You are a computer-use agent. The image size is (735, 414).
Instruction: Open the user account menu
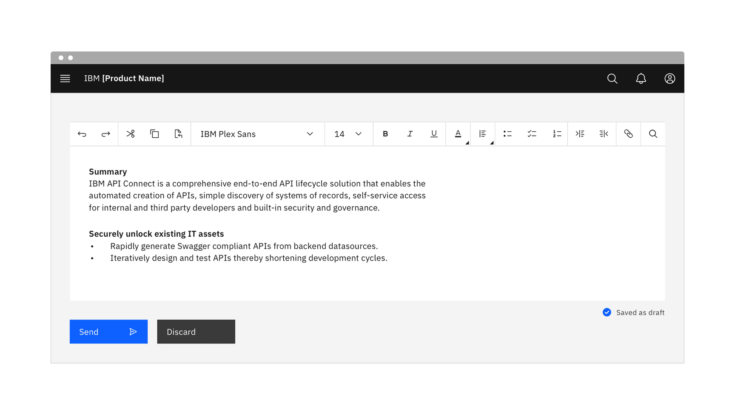click(669, 78)
